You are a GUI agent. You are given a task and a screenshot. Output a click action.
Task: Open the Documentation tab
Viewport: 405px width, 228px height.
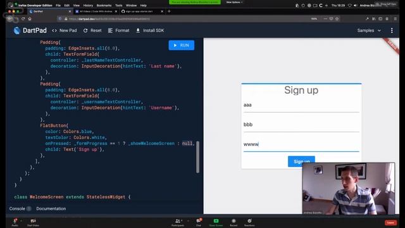pos(51,208)
